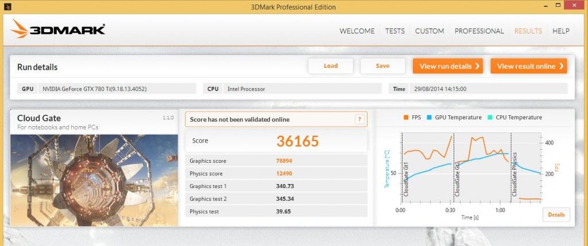
Task: Click the CPU Temperature teal legend swatch
Action: [x=490, y=117]
